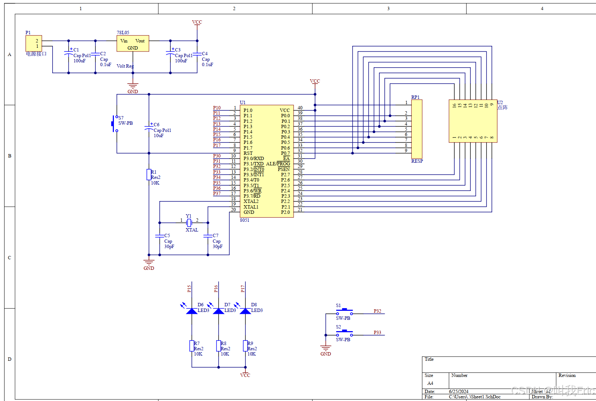This screenshot has height=401, width=596.
Task: Click the XTAL2 pin name on U1
Action: click(251, 201)
